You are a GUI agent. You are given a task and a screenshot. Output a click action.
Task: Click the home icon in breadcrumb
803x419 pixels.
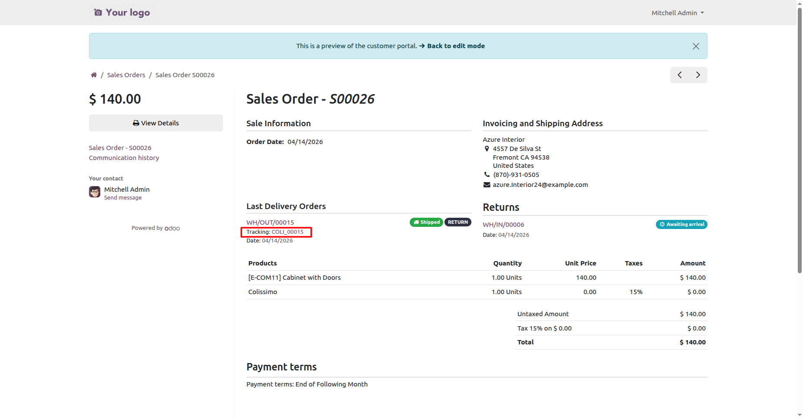(x=94, y=75)
